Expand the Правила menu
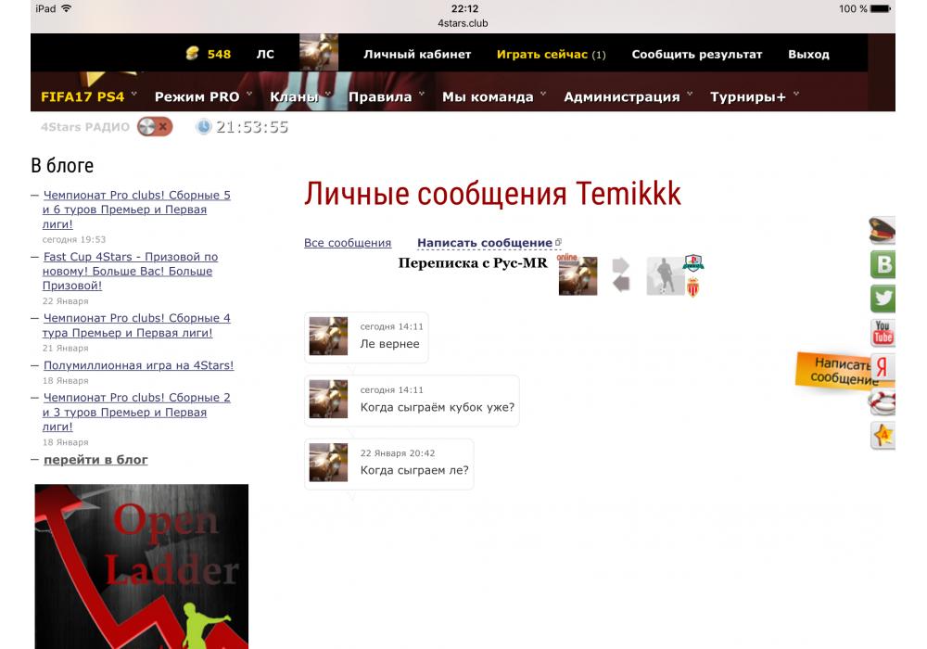 pyautogui.click(x=386, y=96)
